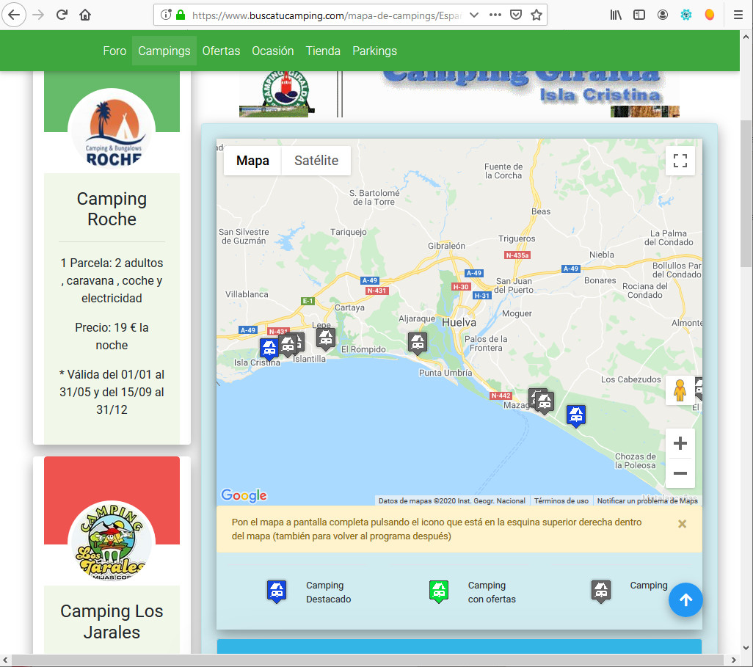Viewport: 753px width, 667px height.
Task: Go to the Ofertas section
Action: [222, 51]
